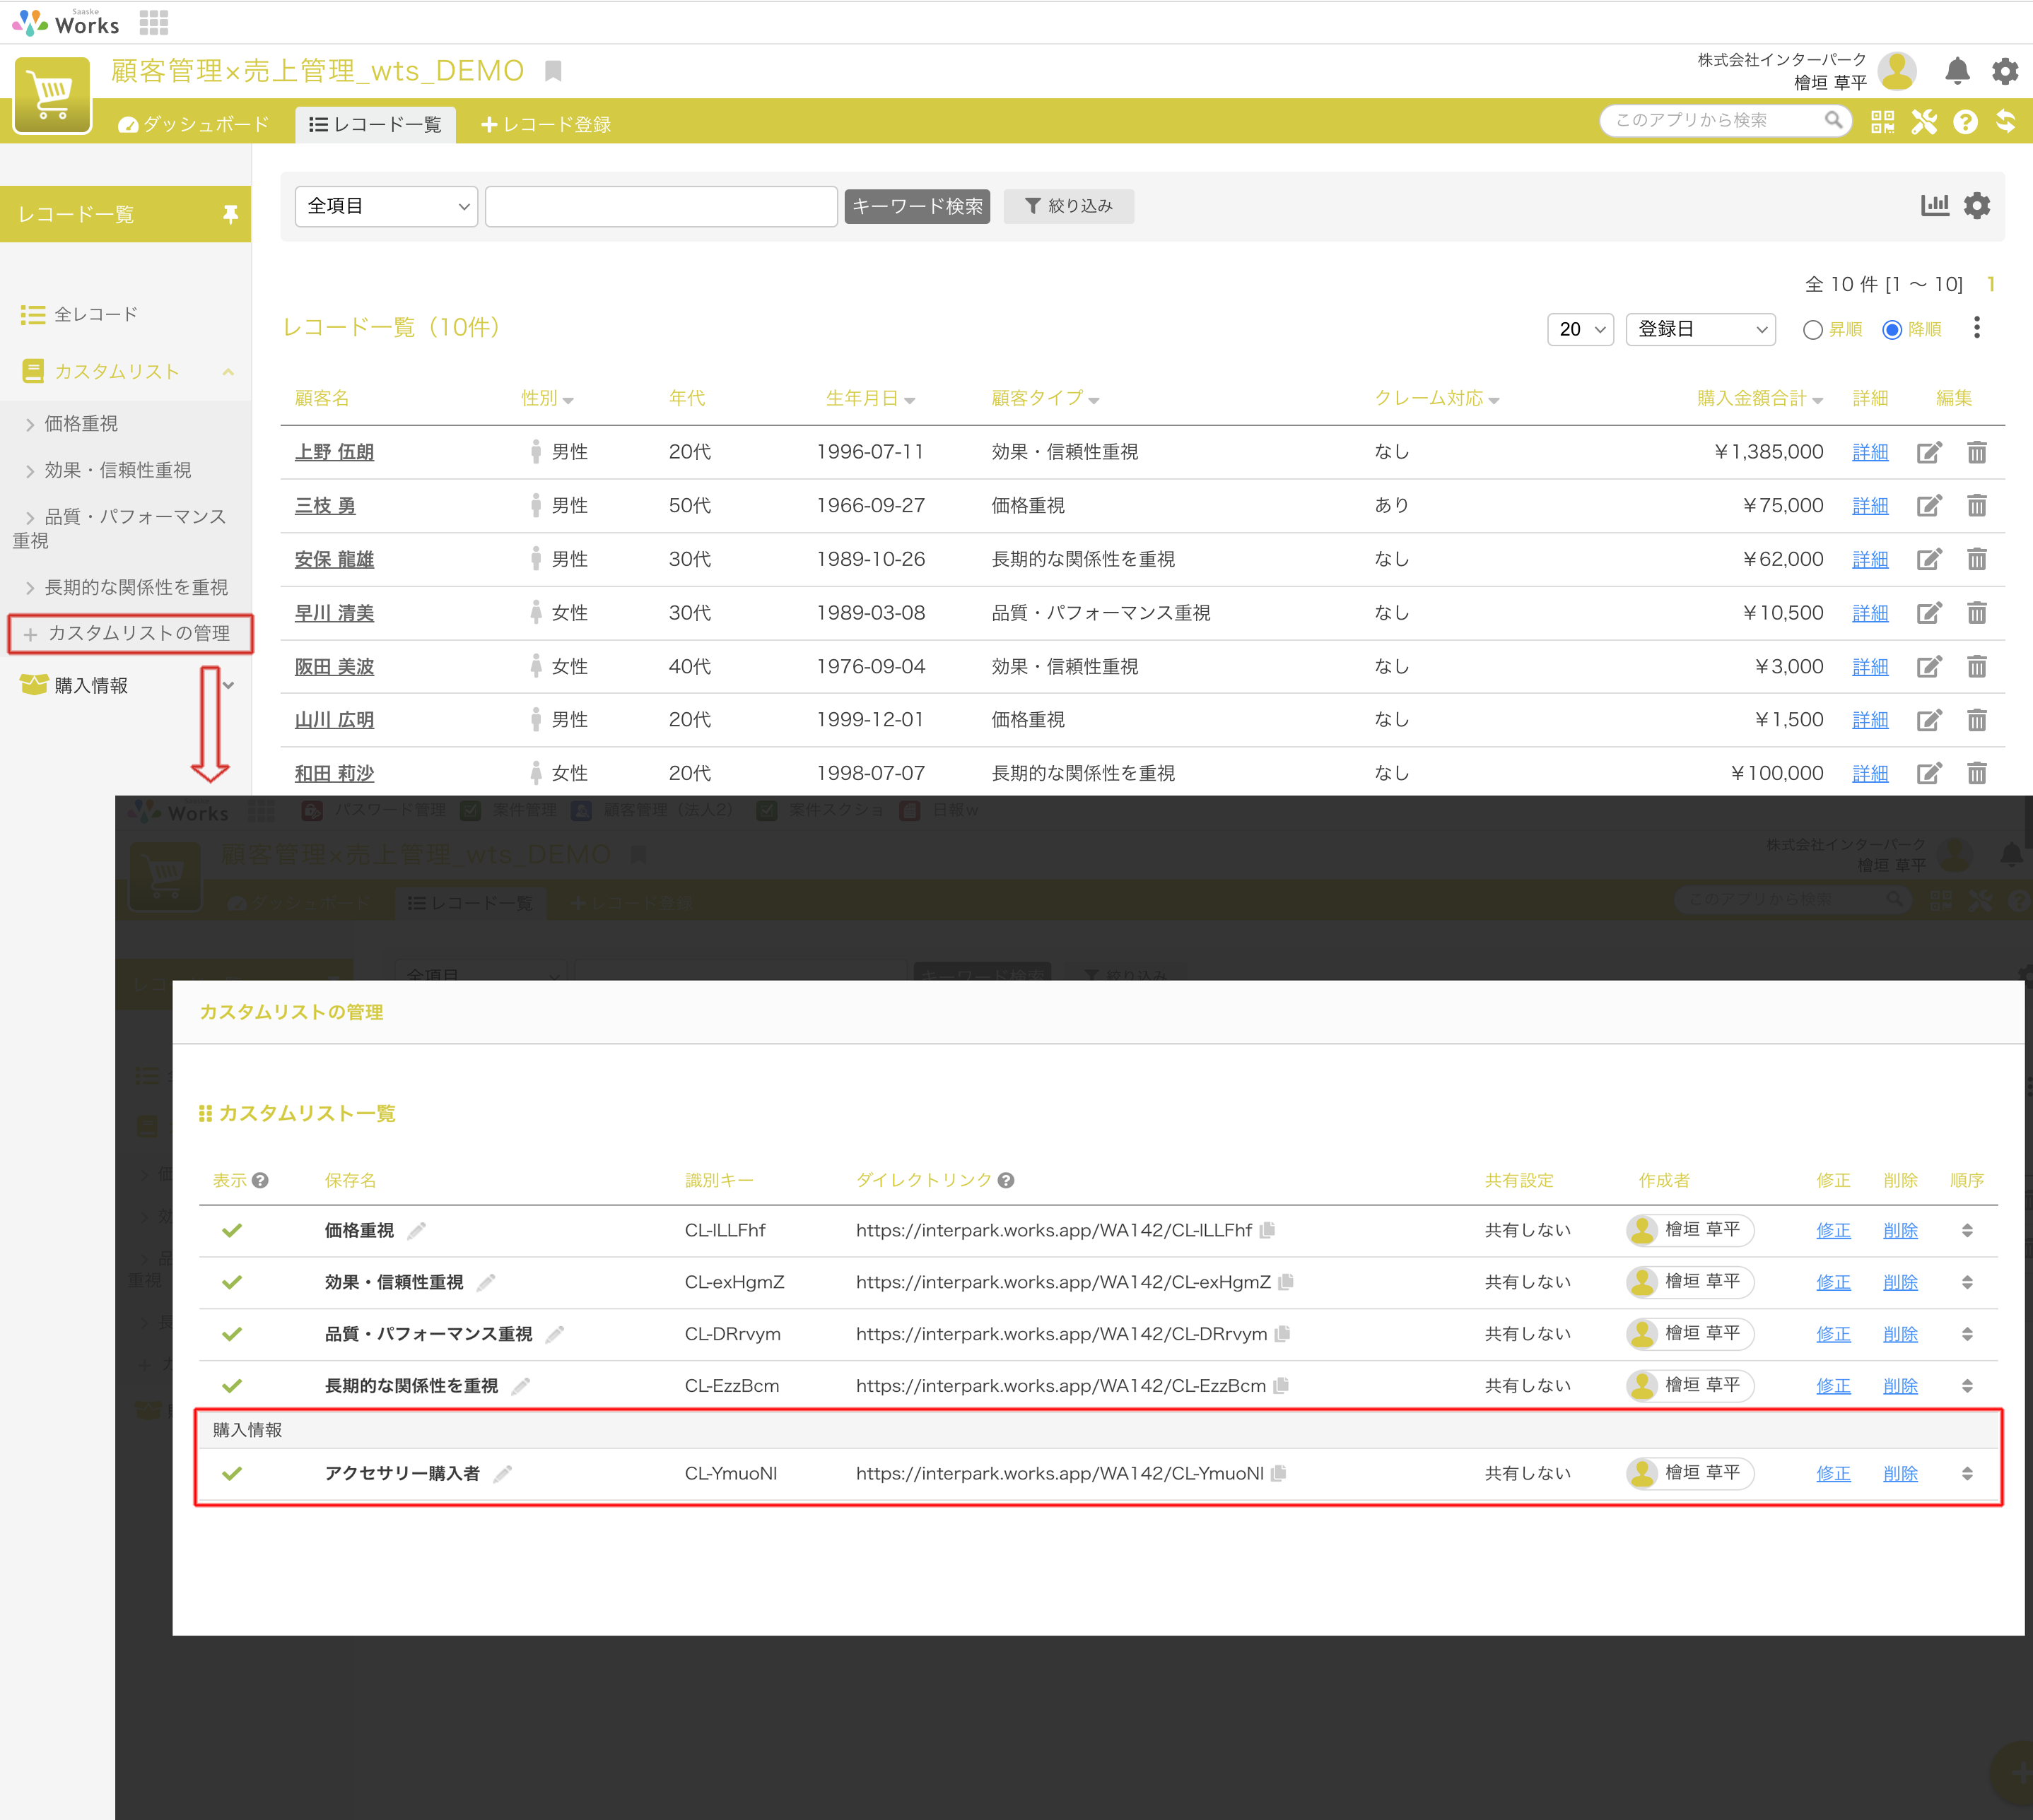Open レコード登録 tab

(545, 124)
